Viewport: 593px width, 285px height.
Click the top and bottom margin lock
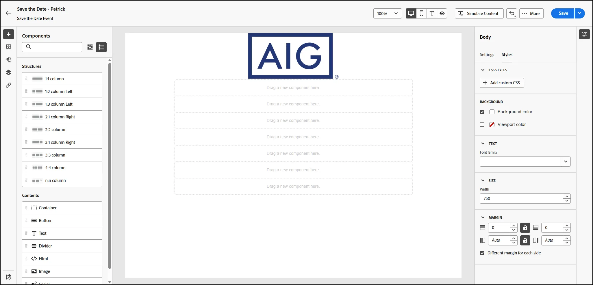[x=525, y=228]
